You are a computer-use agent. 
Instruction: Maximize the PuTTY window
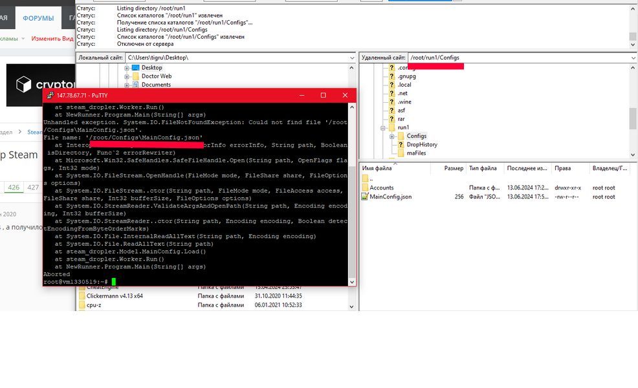[x=324, y=95]
